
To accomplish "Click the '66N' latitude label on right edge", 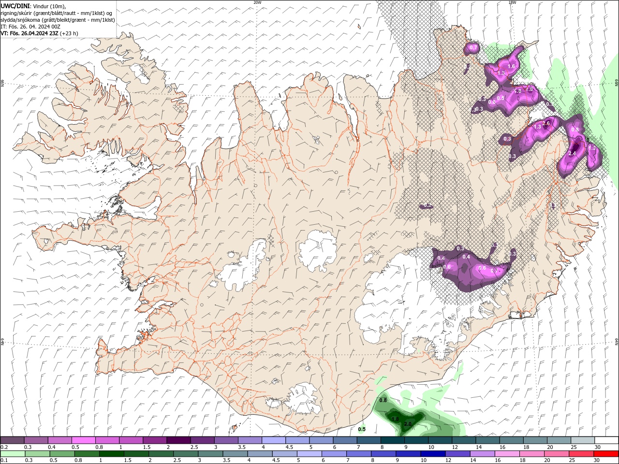I will point(617,83).
